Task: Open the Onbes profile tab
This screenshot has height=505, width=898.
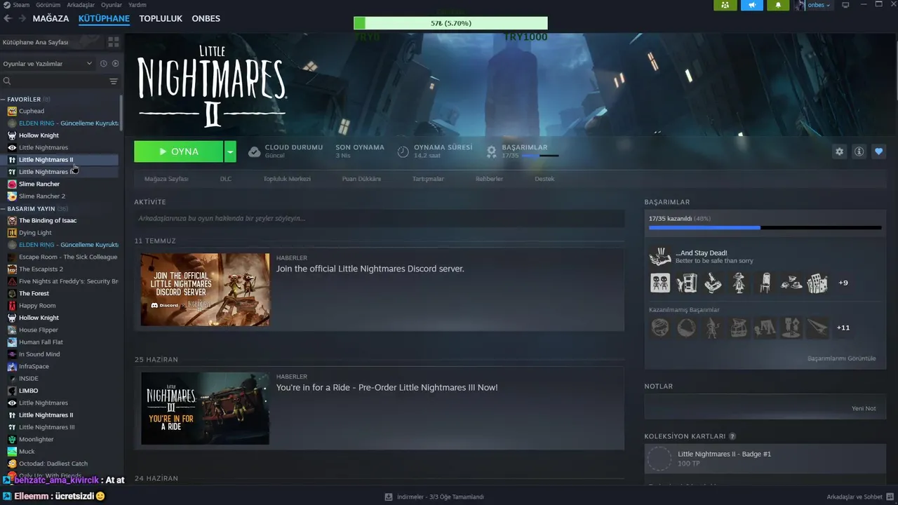Action: point(206,18)
